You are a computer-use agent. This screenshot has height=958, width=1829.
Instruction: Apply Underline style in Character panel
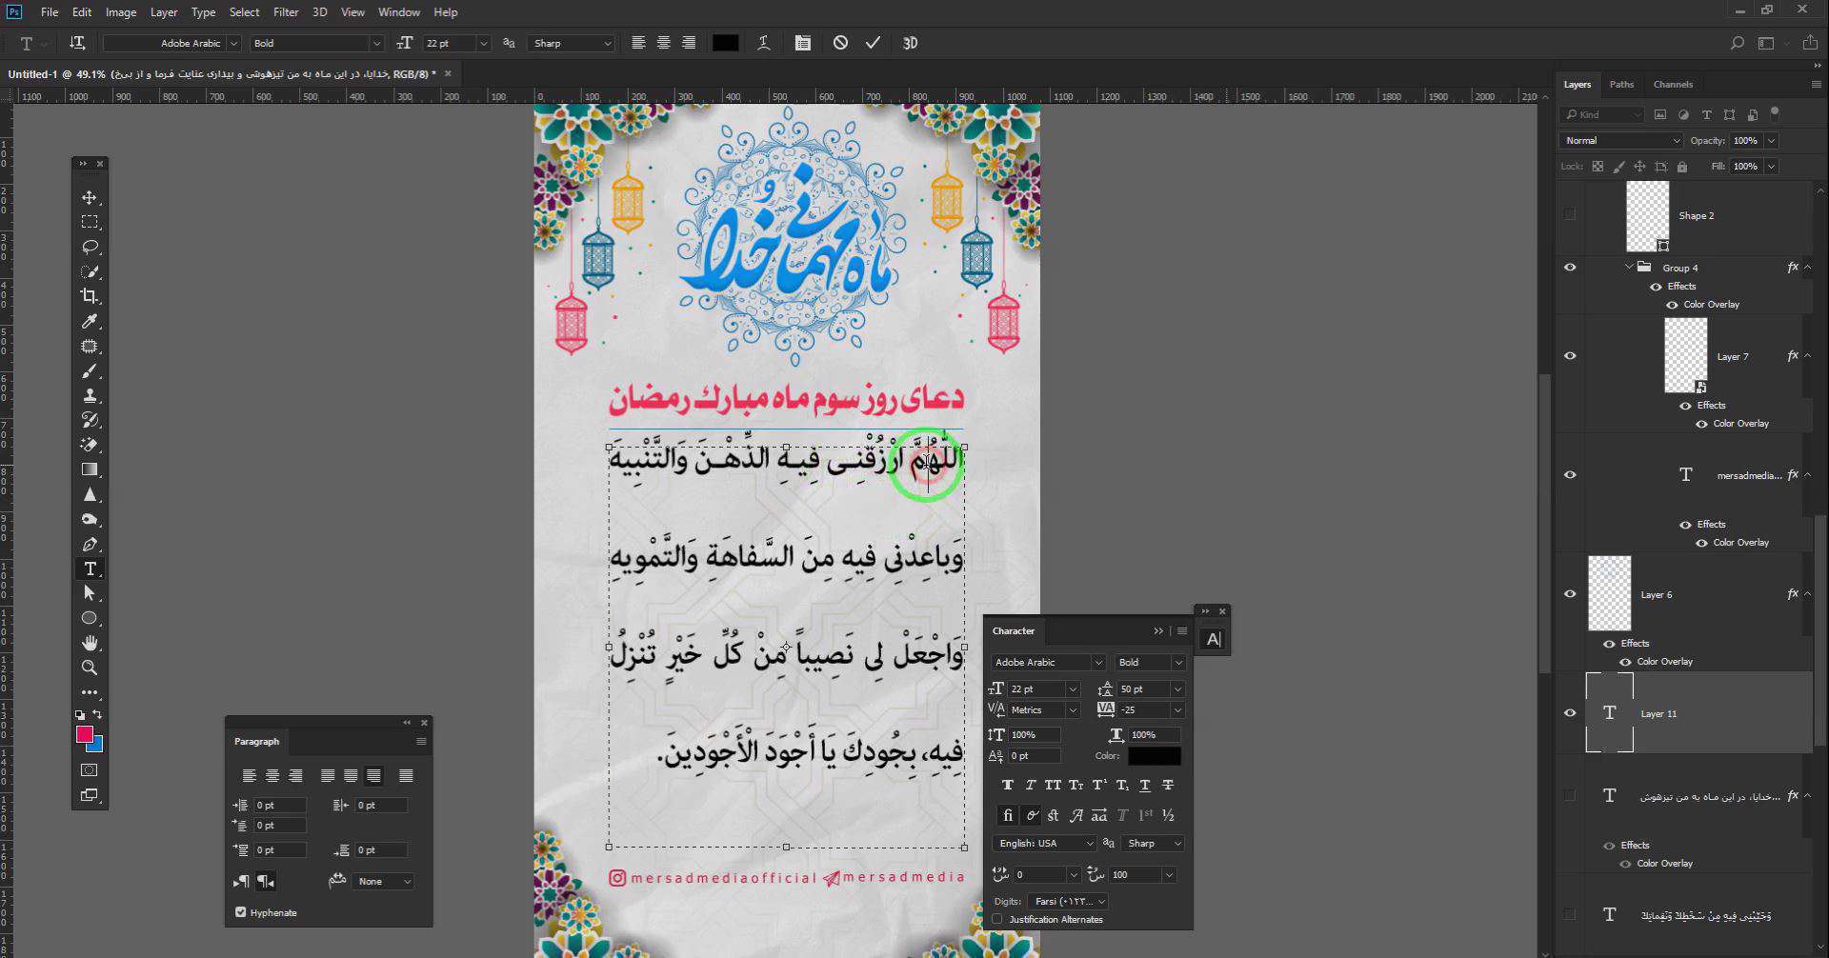coord(1145,786)
